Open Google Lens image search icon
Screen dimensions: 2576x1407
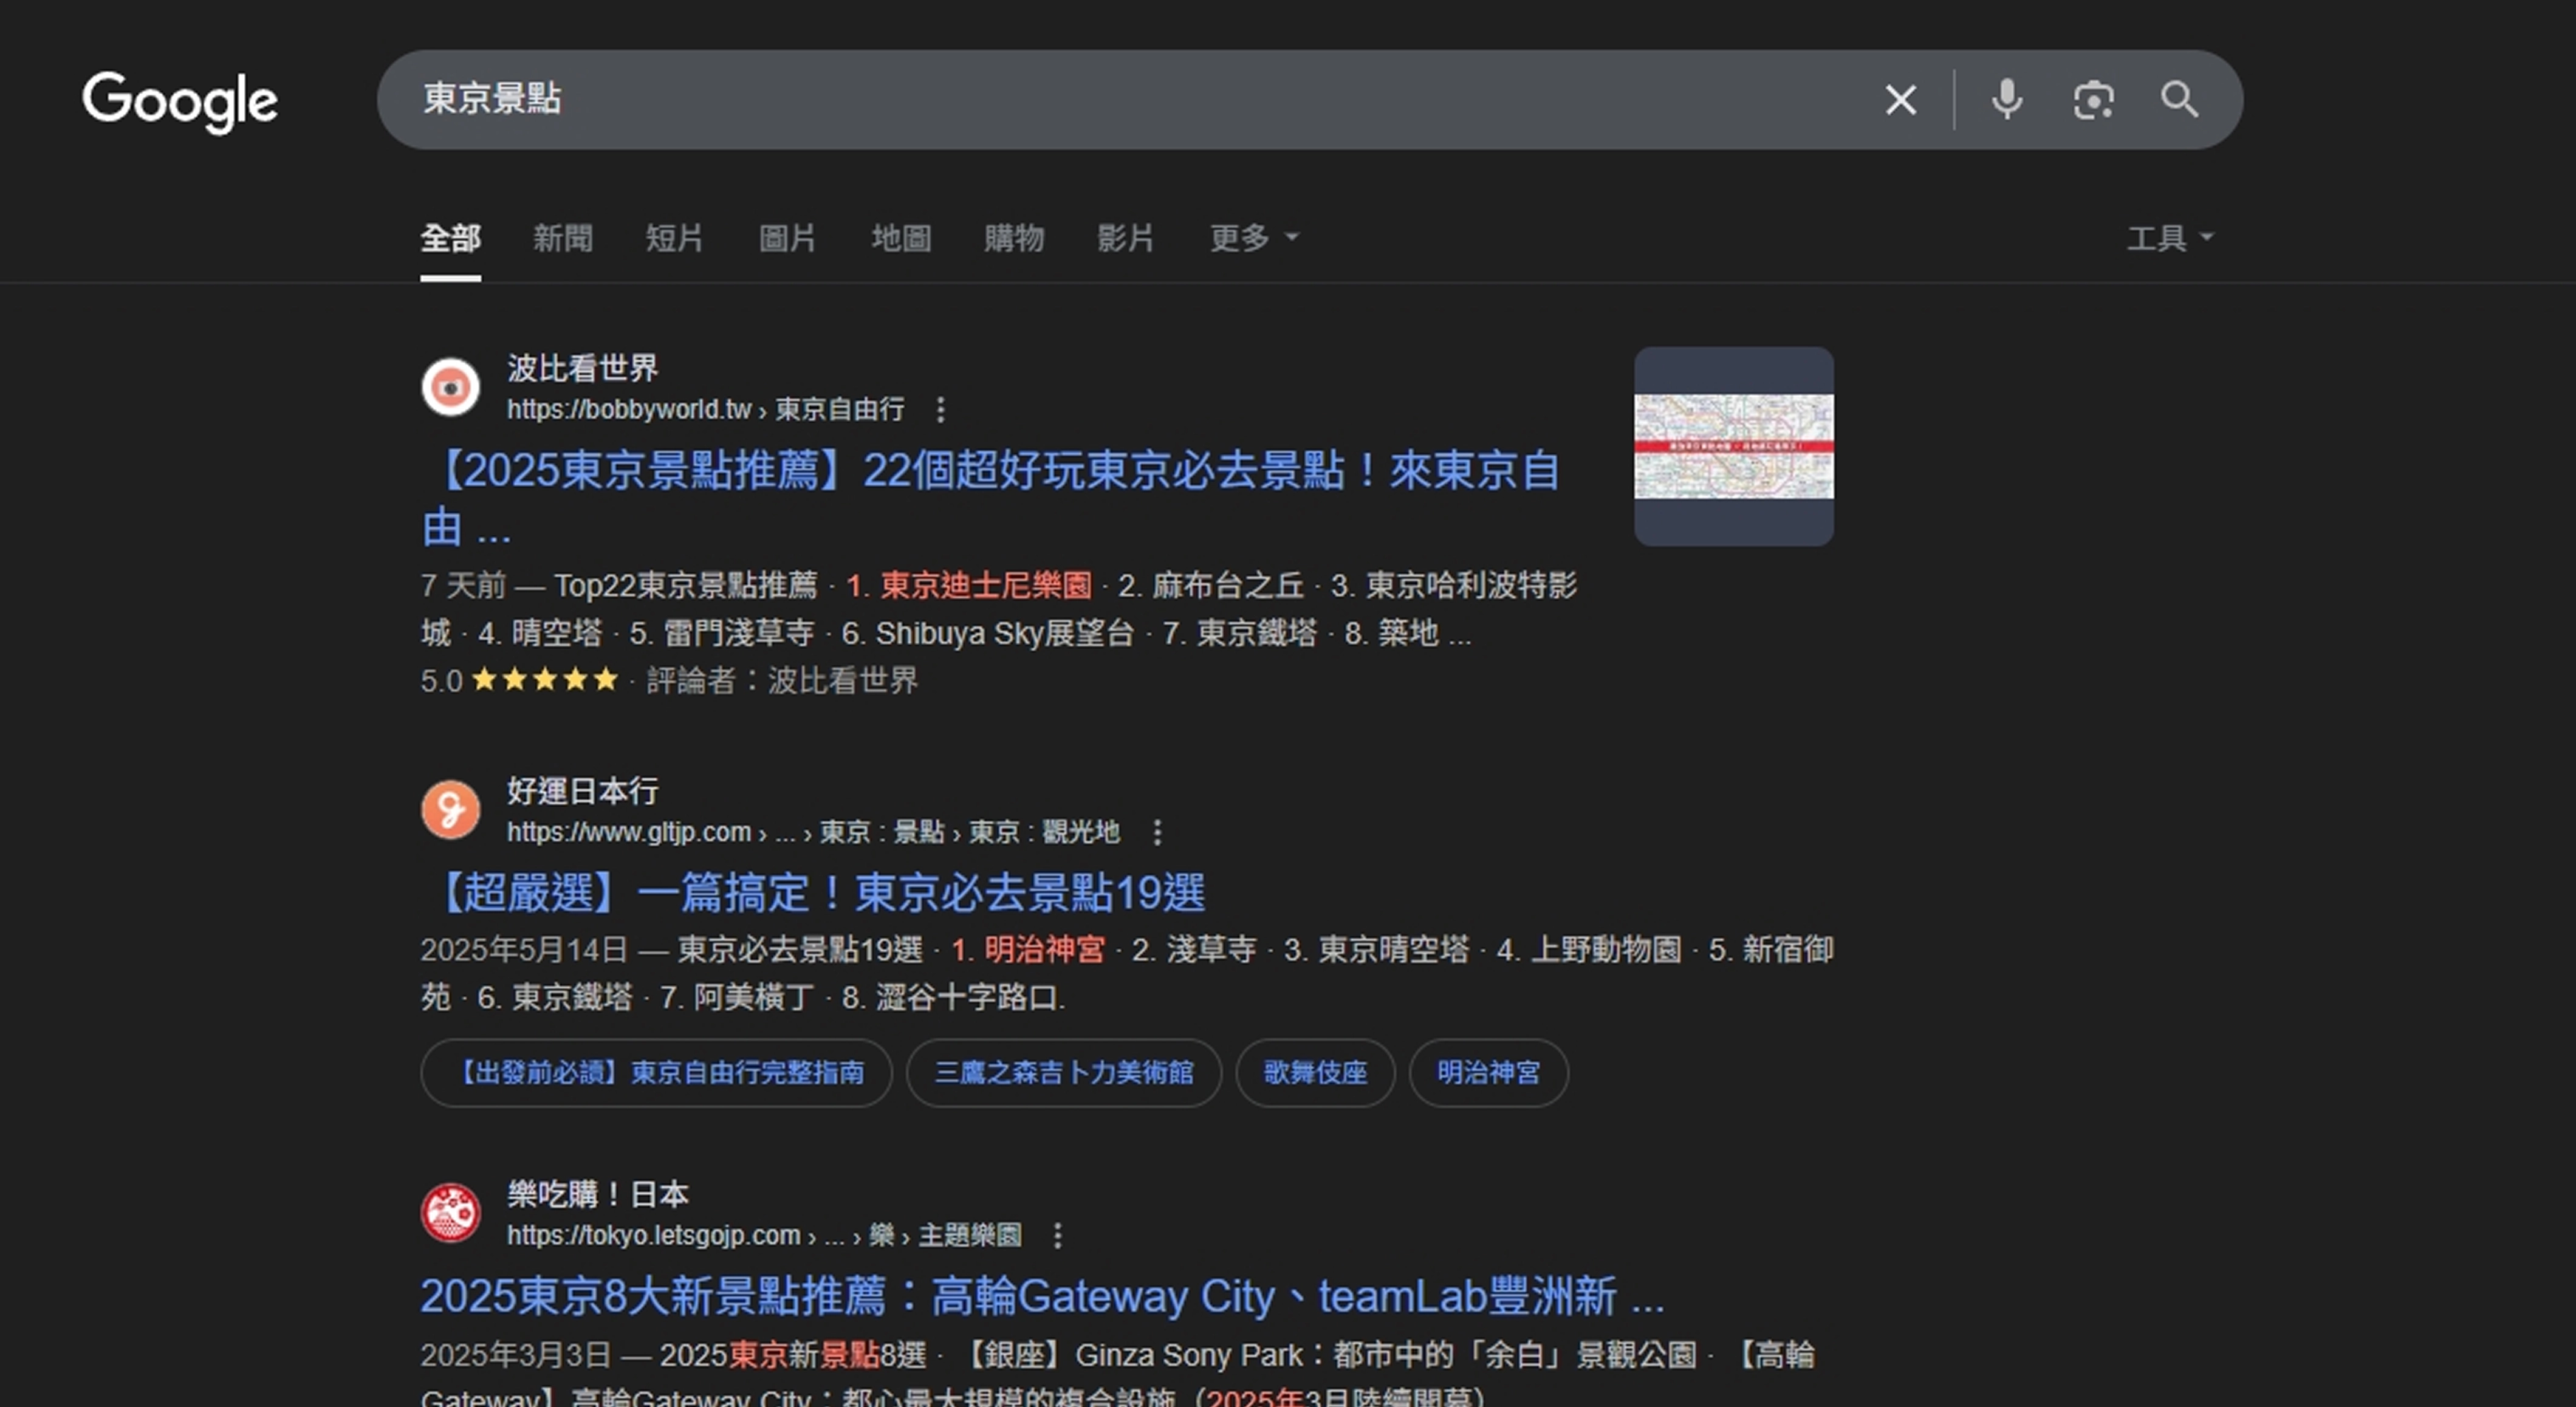(x=2093, y=100)
